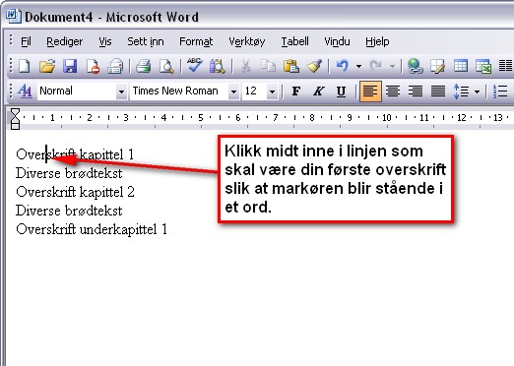
Task: Open the Vis menu
Action: 105,41
